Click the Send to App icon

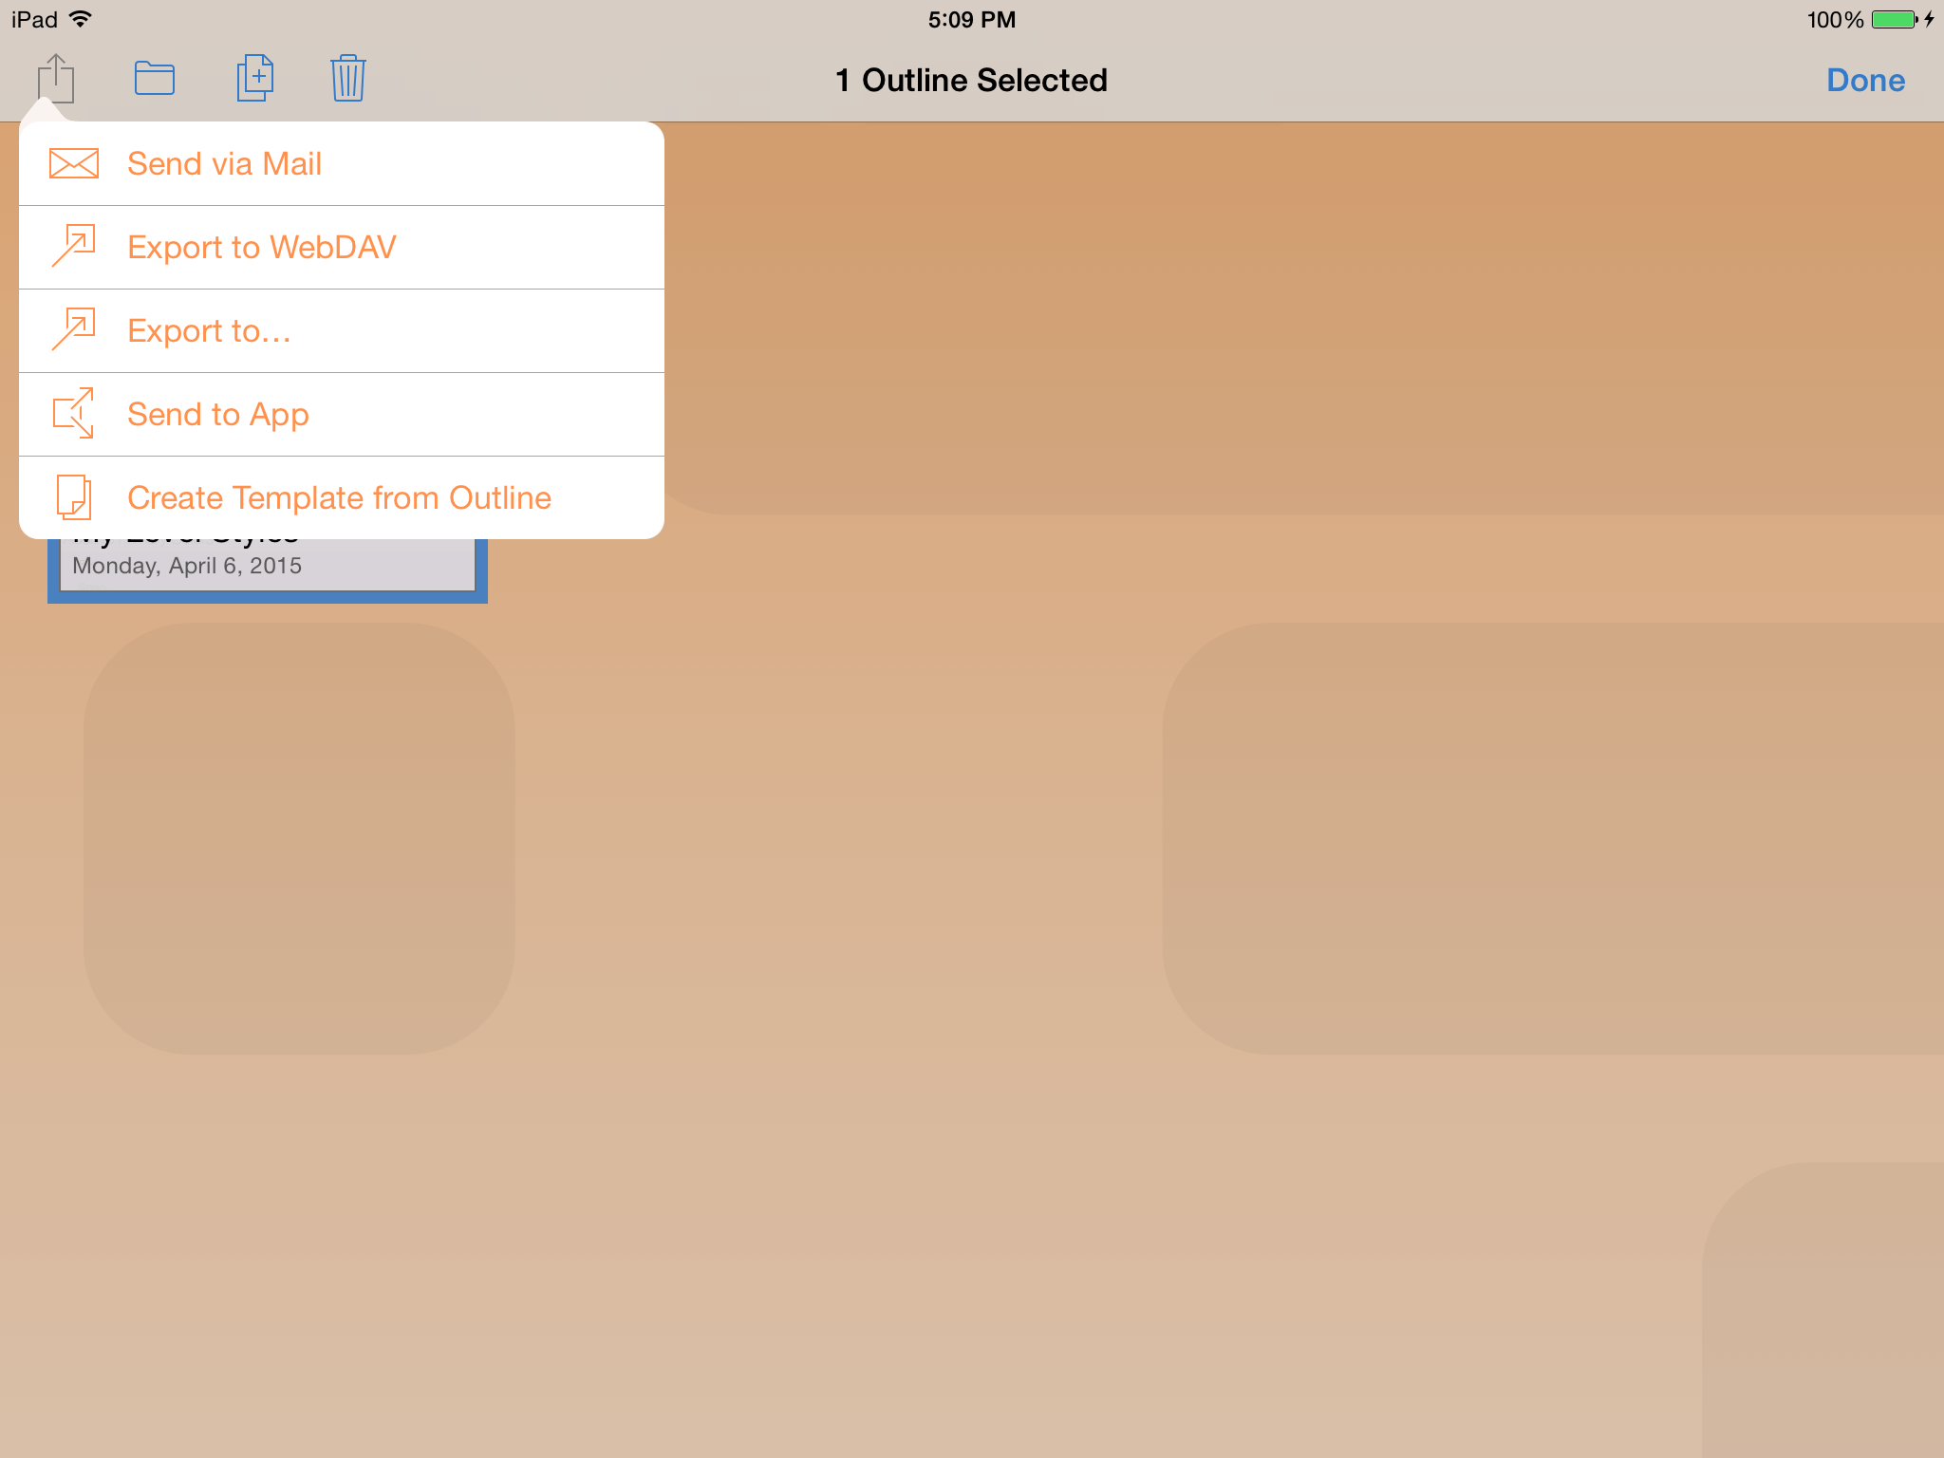pos(73,414)
